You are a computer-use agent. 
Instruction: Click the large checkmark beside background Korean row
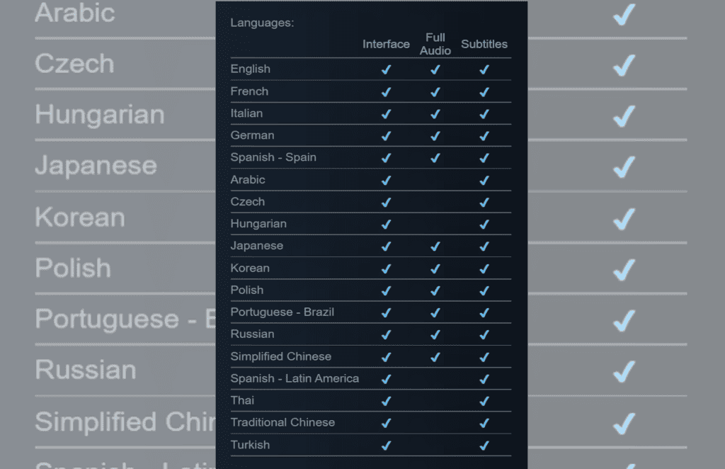(x=624, y=218)
